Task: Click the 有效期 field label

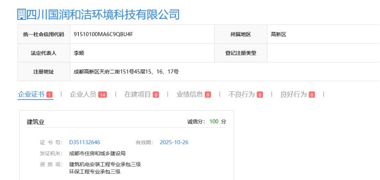Action: tap(144, 142)
